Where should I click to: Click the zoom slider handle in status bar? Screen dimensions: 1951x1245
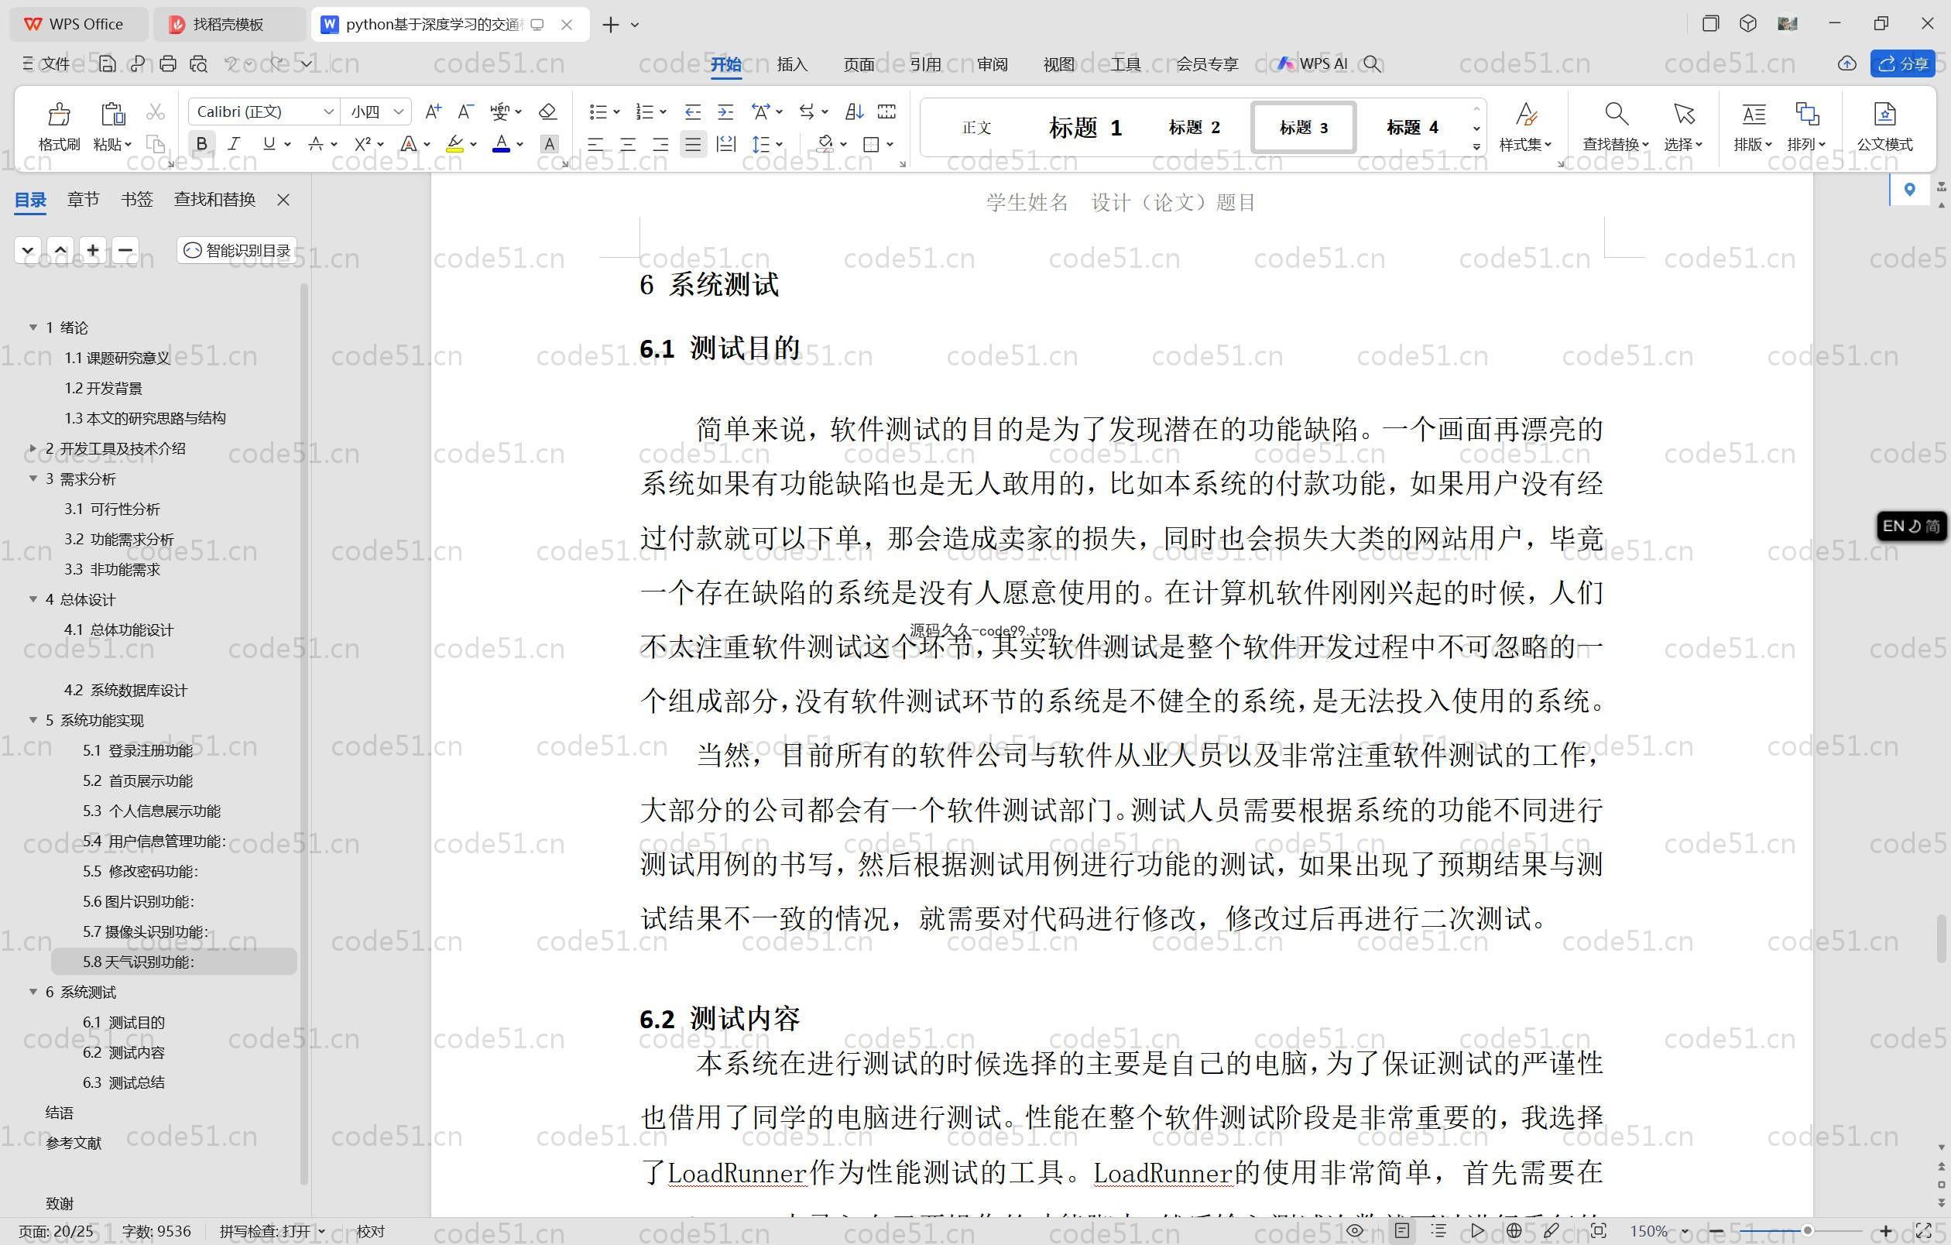coord(1807,1230)
